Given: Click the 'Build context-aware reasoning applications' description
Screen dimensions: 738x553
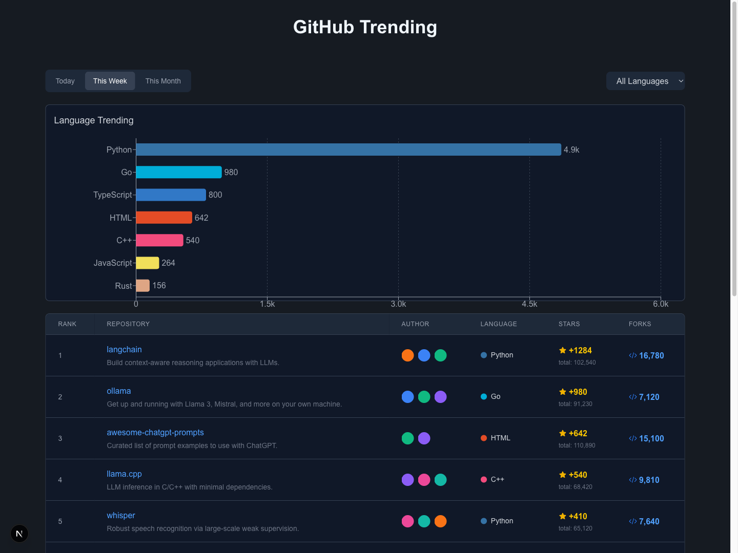Looking at the screenshot, I should point(193,363).
